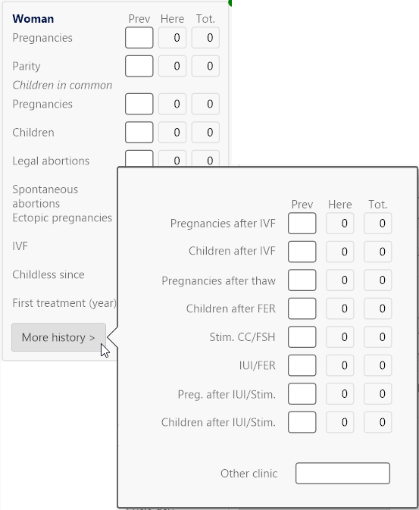Focus Prev field for Pregnancies after IVF

[x=302, y=223]
